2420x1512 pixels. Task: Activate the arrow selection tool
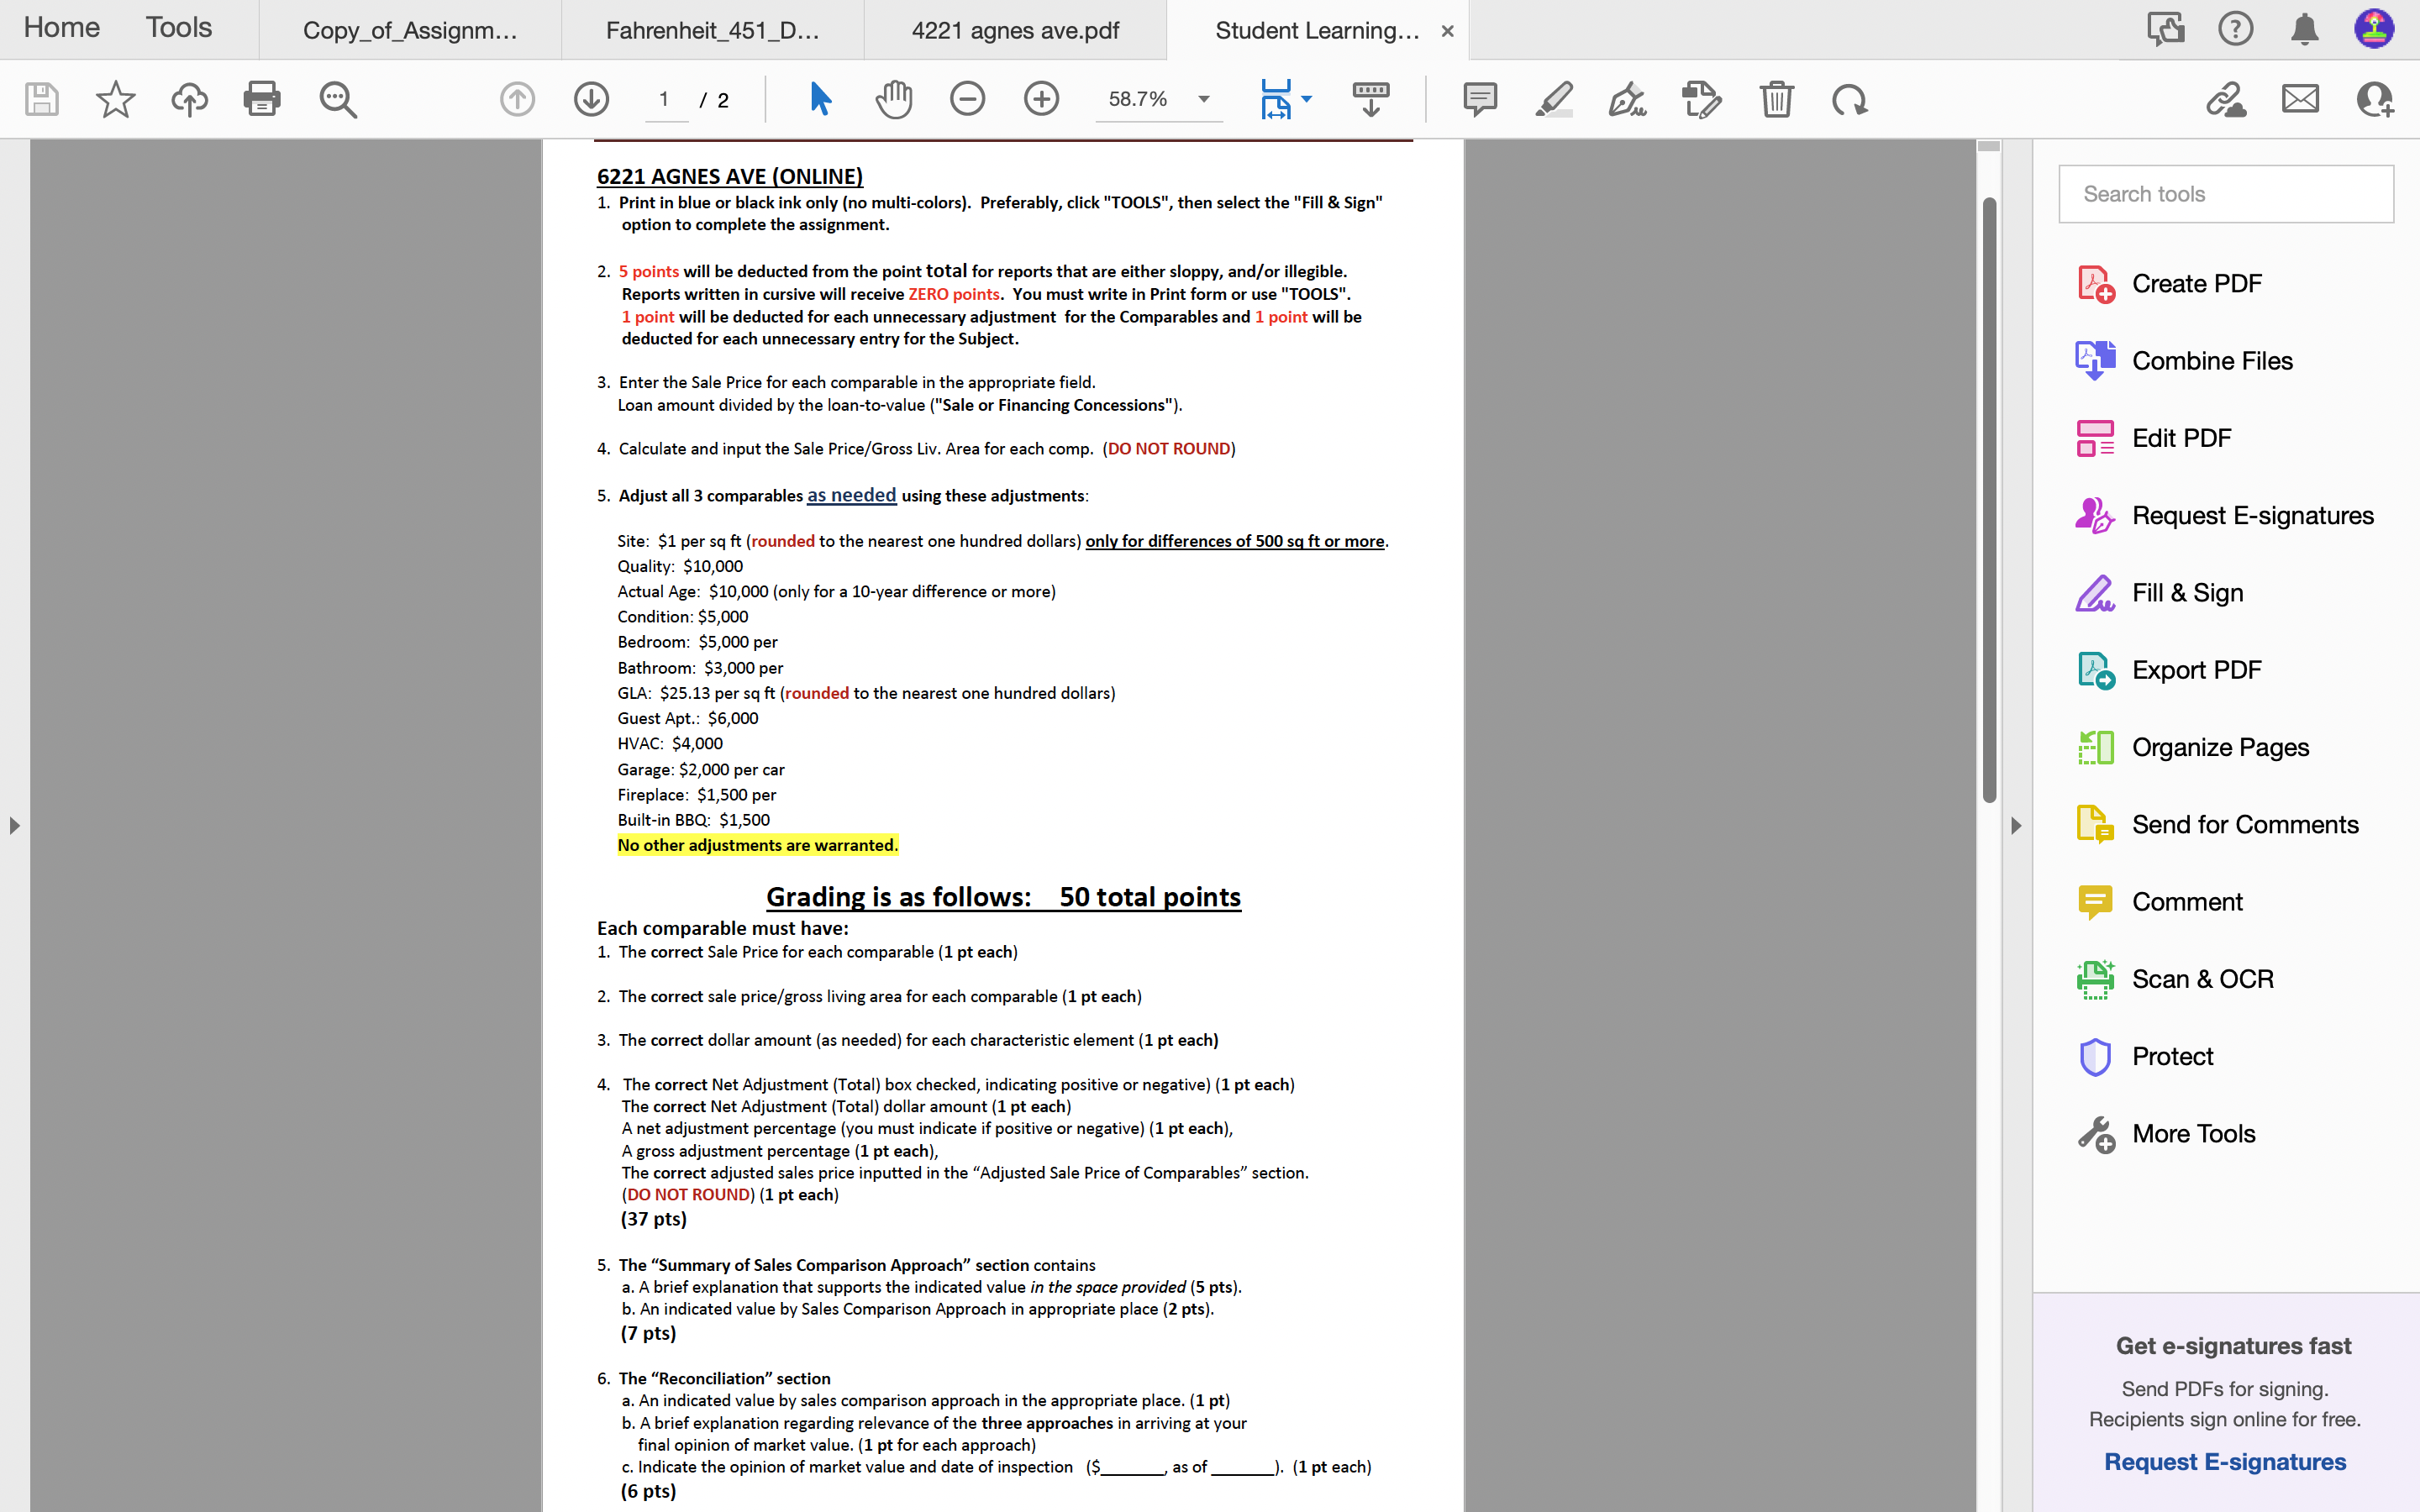point(820,99)
